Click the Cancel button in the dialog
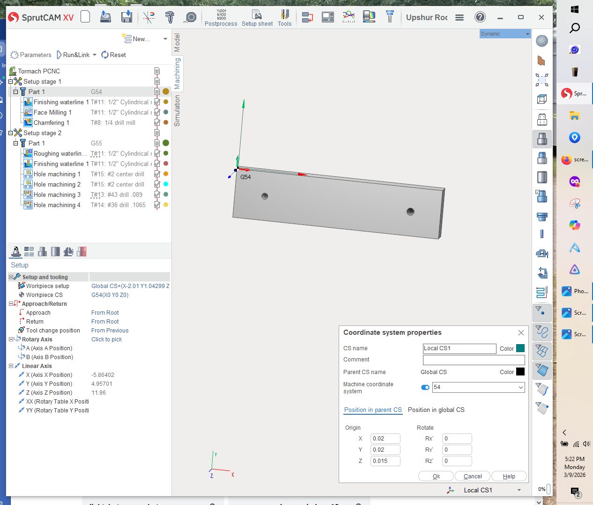Screen dimensions: 593x505 coord(472,476)
